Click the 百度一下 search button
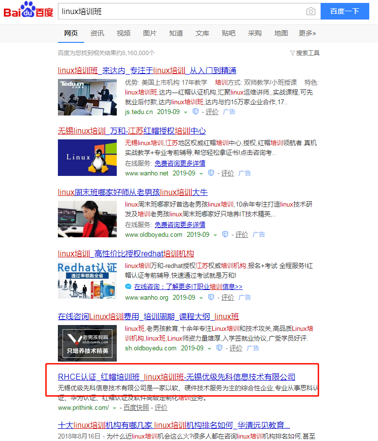Image resolution: width=378 pixels, height=441 pixels. [x=345, y=11]
